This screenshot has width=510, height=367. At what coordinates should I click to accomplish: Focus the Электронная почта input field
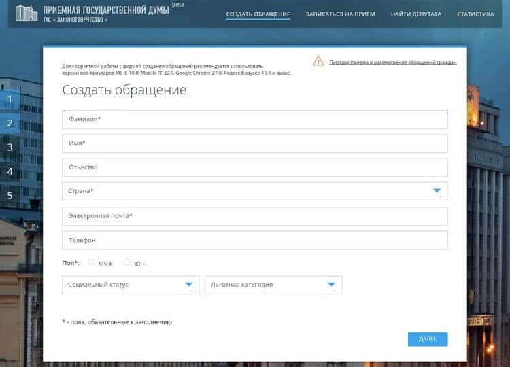(255, 216)
